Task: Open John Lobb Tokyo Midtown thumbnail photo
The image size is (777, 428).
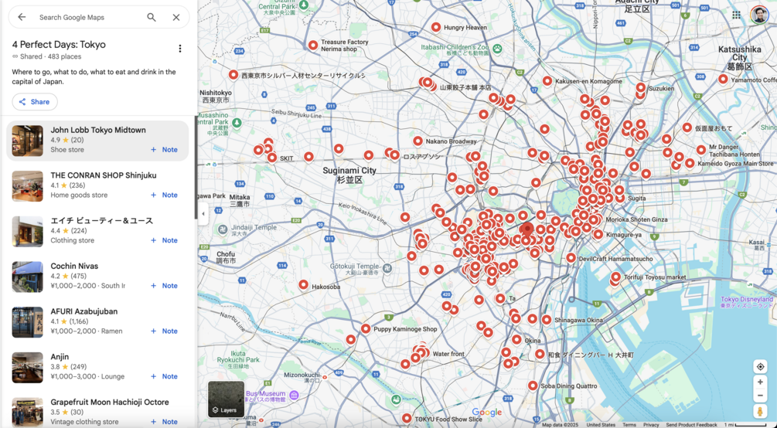Action: [x=28, y=141]
